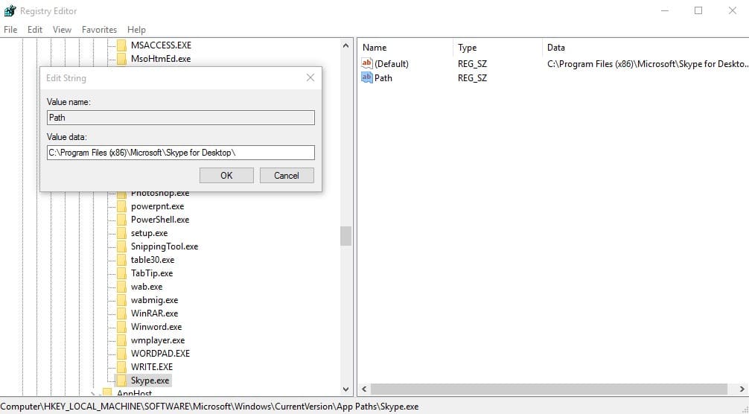749x414 pixels.
Task: Select the wabmig.exe folder icon
Action: [122, 300]
